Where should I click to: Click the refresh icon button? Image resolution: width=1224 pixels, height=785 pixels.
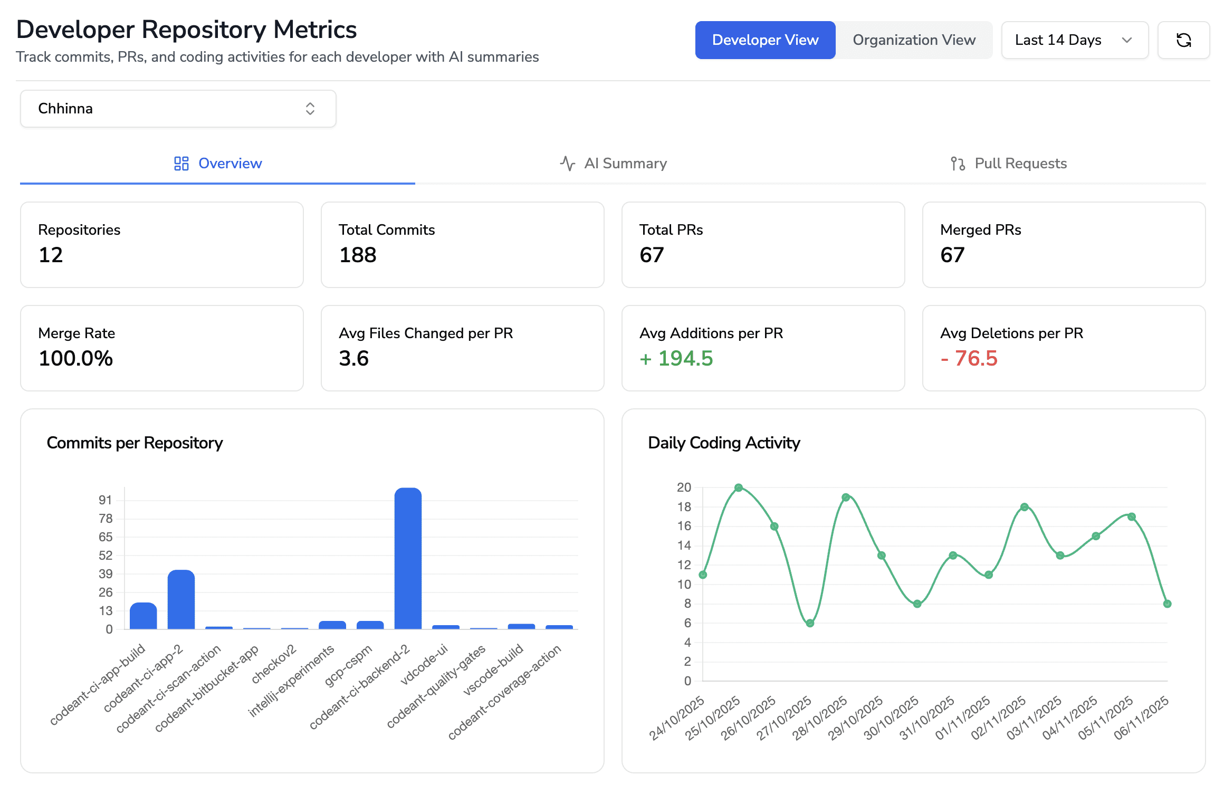pyautogui.click(x=1183, y=40)
